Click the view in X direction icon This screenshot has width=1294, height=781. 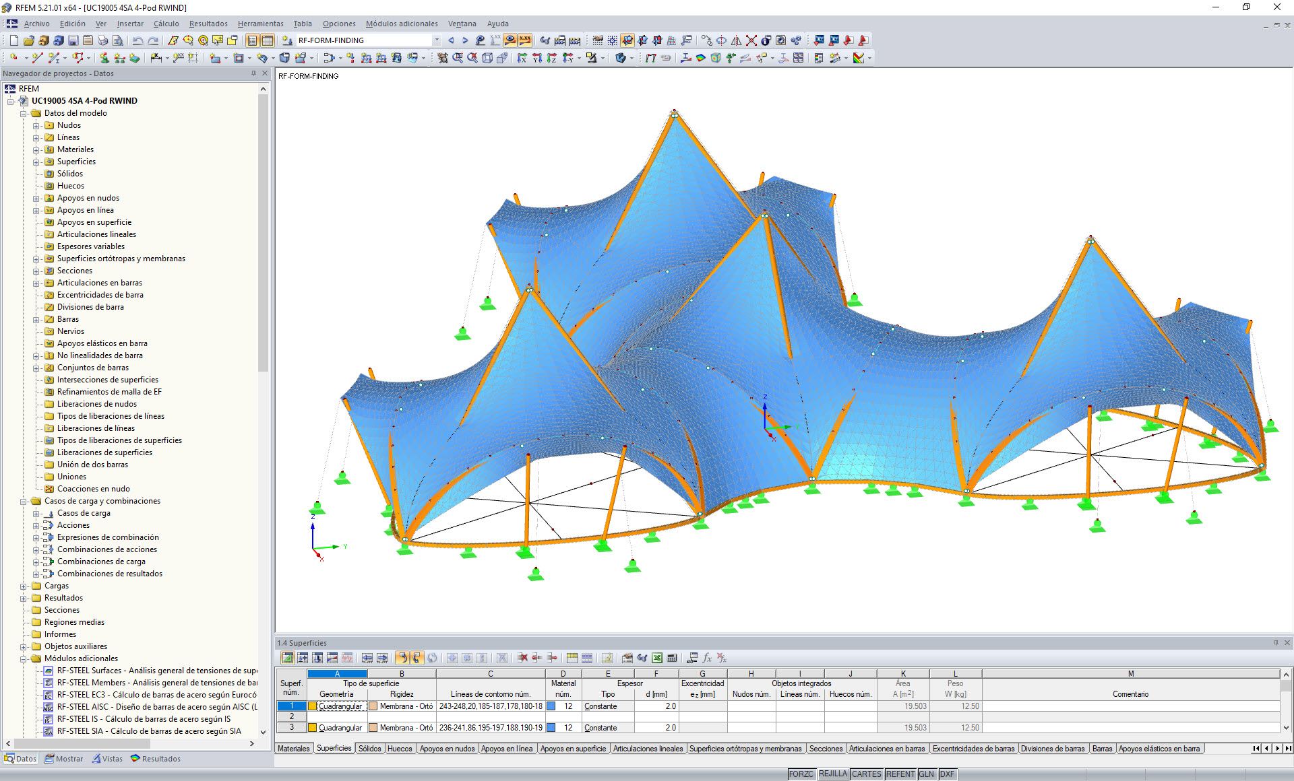coord(522,58)
